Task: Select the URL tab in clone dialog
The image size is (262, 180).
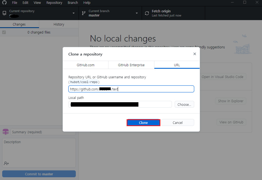Action: point(177,65)
